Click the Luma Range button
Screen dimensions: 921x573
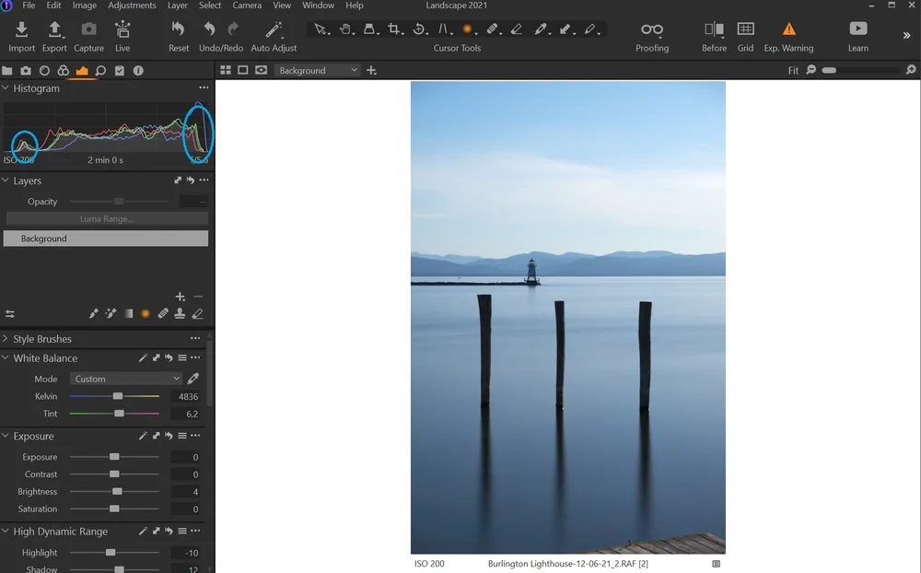(x=106, y=218)
